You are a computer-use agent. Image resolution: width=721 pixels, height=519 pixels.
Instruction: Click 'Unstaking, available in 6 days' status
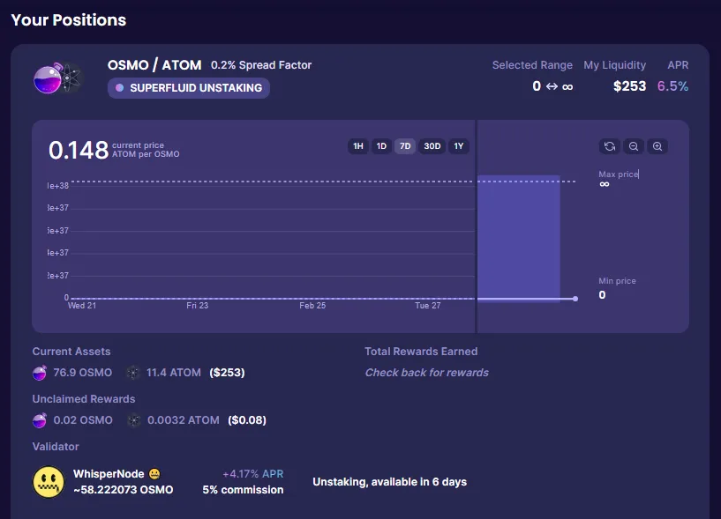389,482
